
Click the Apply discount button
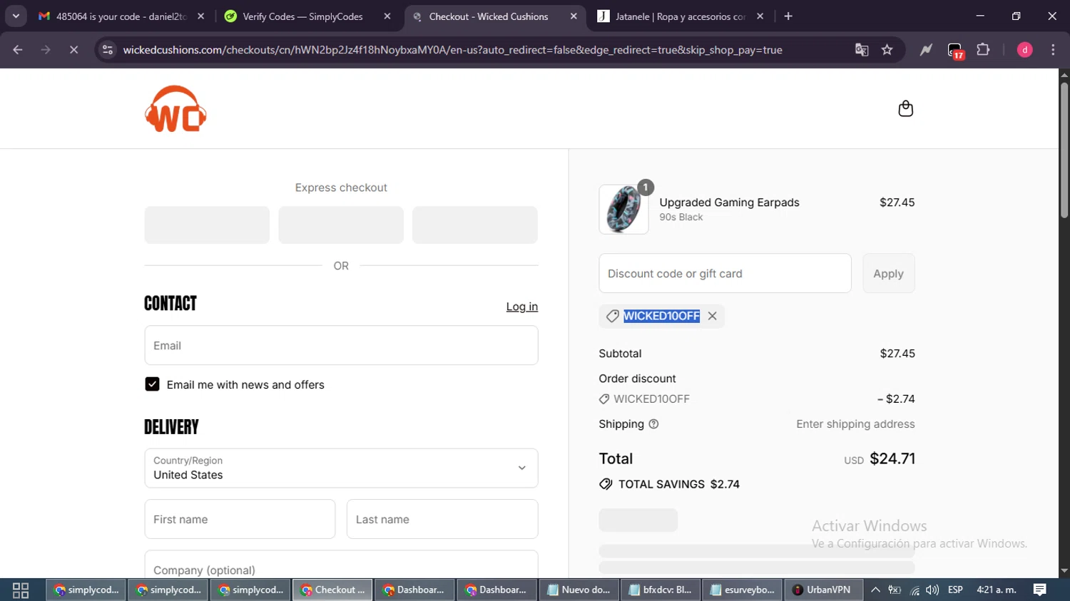coord(888,274)
